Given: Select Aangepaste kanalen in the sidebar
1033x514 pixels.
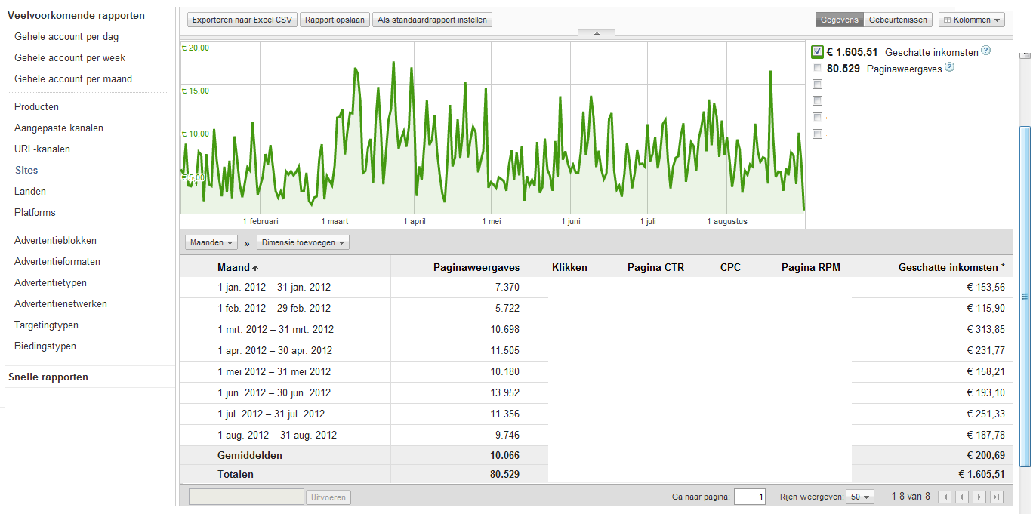Looking at the screenshot, I should click(x=59, y=128).
